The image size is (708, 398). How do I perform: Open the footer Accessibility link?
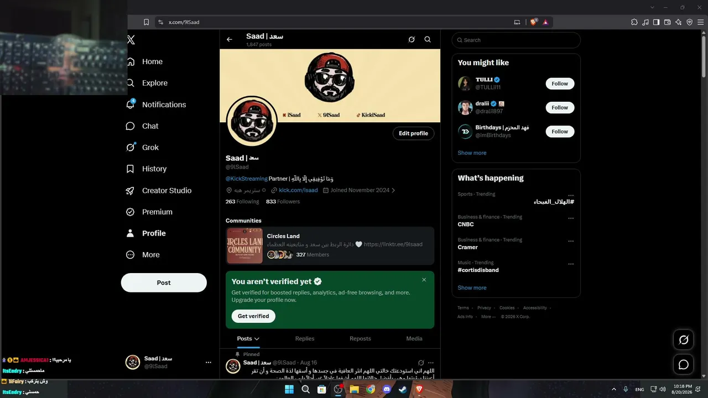[535, 308]
